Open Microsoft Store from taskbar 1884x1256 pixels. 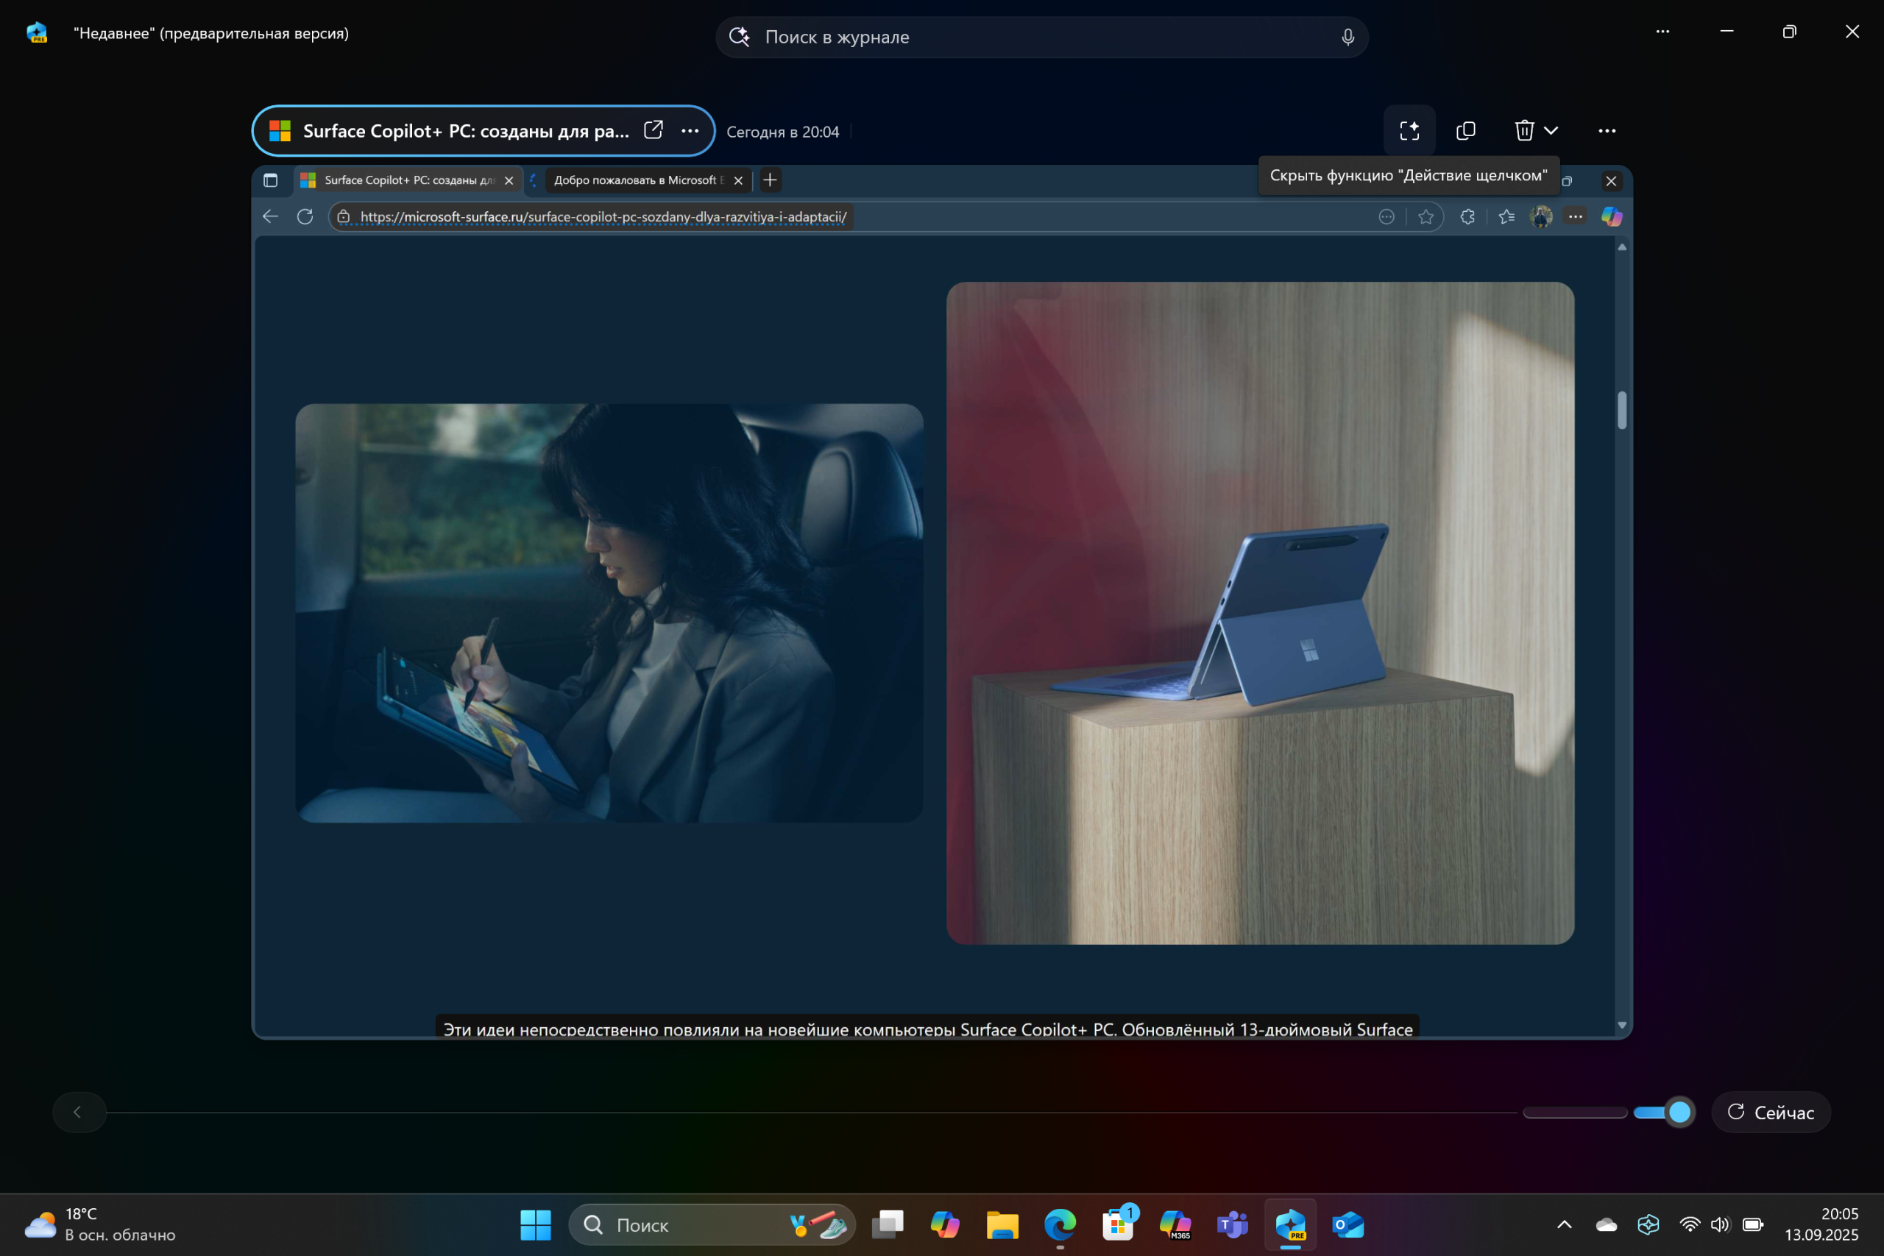click(x=1117, y=1225)
